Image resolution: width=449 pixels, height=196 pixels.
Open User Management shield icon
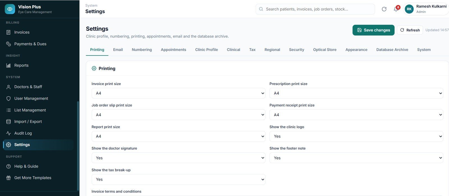pyautogui.click(x=8, y=99)
